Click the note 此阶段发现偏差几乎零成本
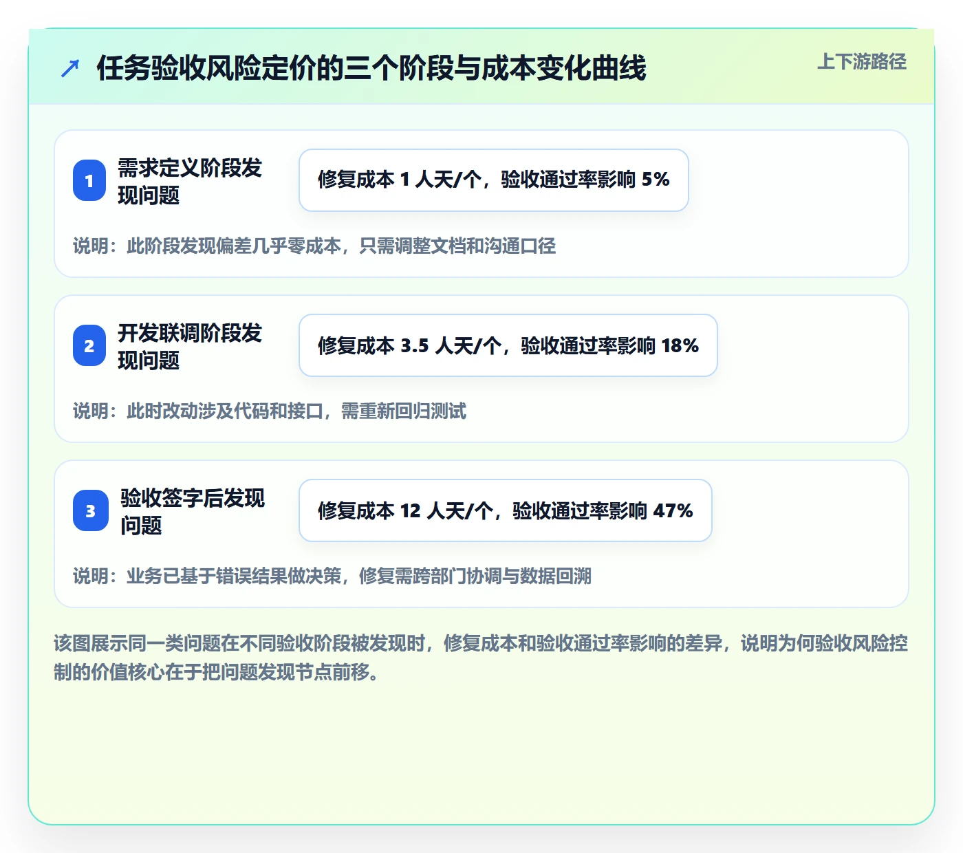 (314, 246)
